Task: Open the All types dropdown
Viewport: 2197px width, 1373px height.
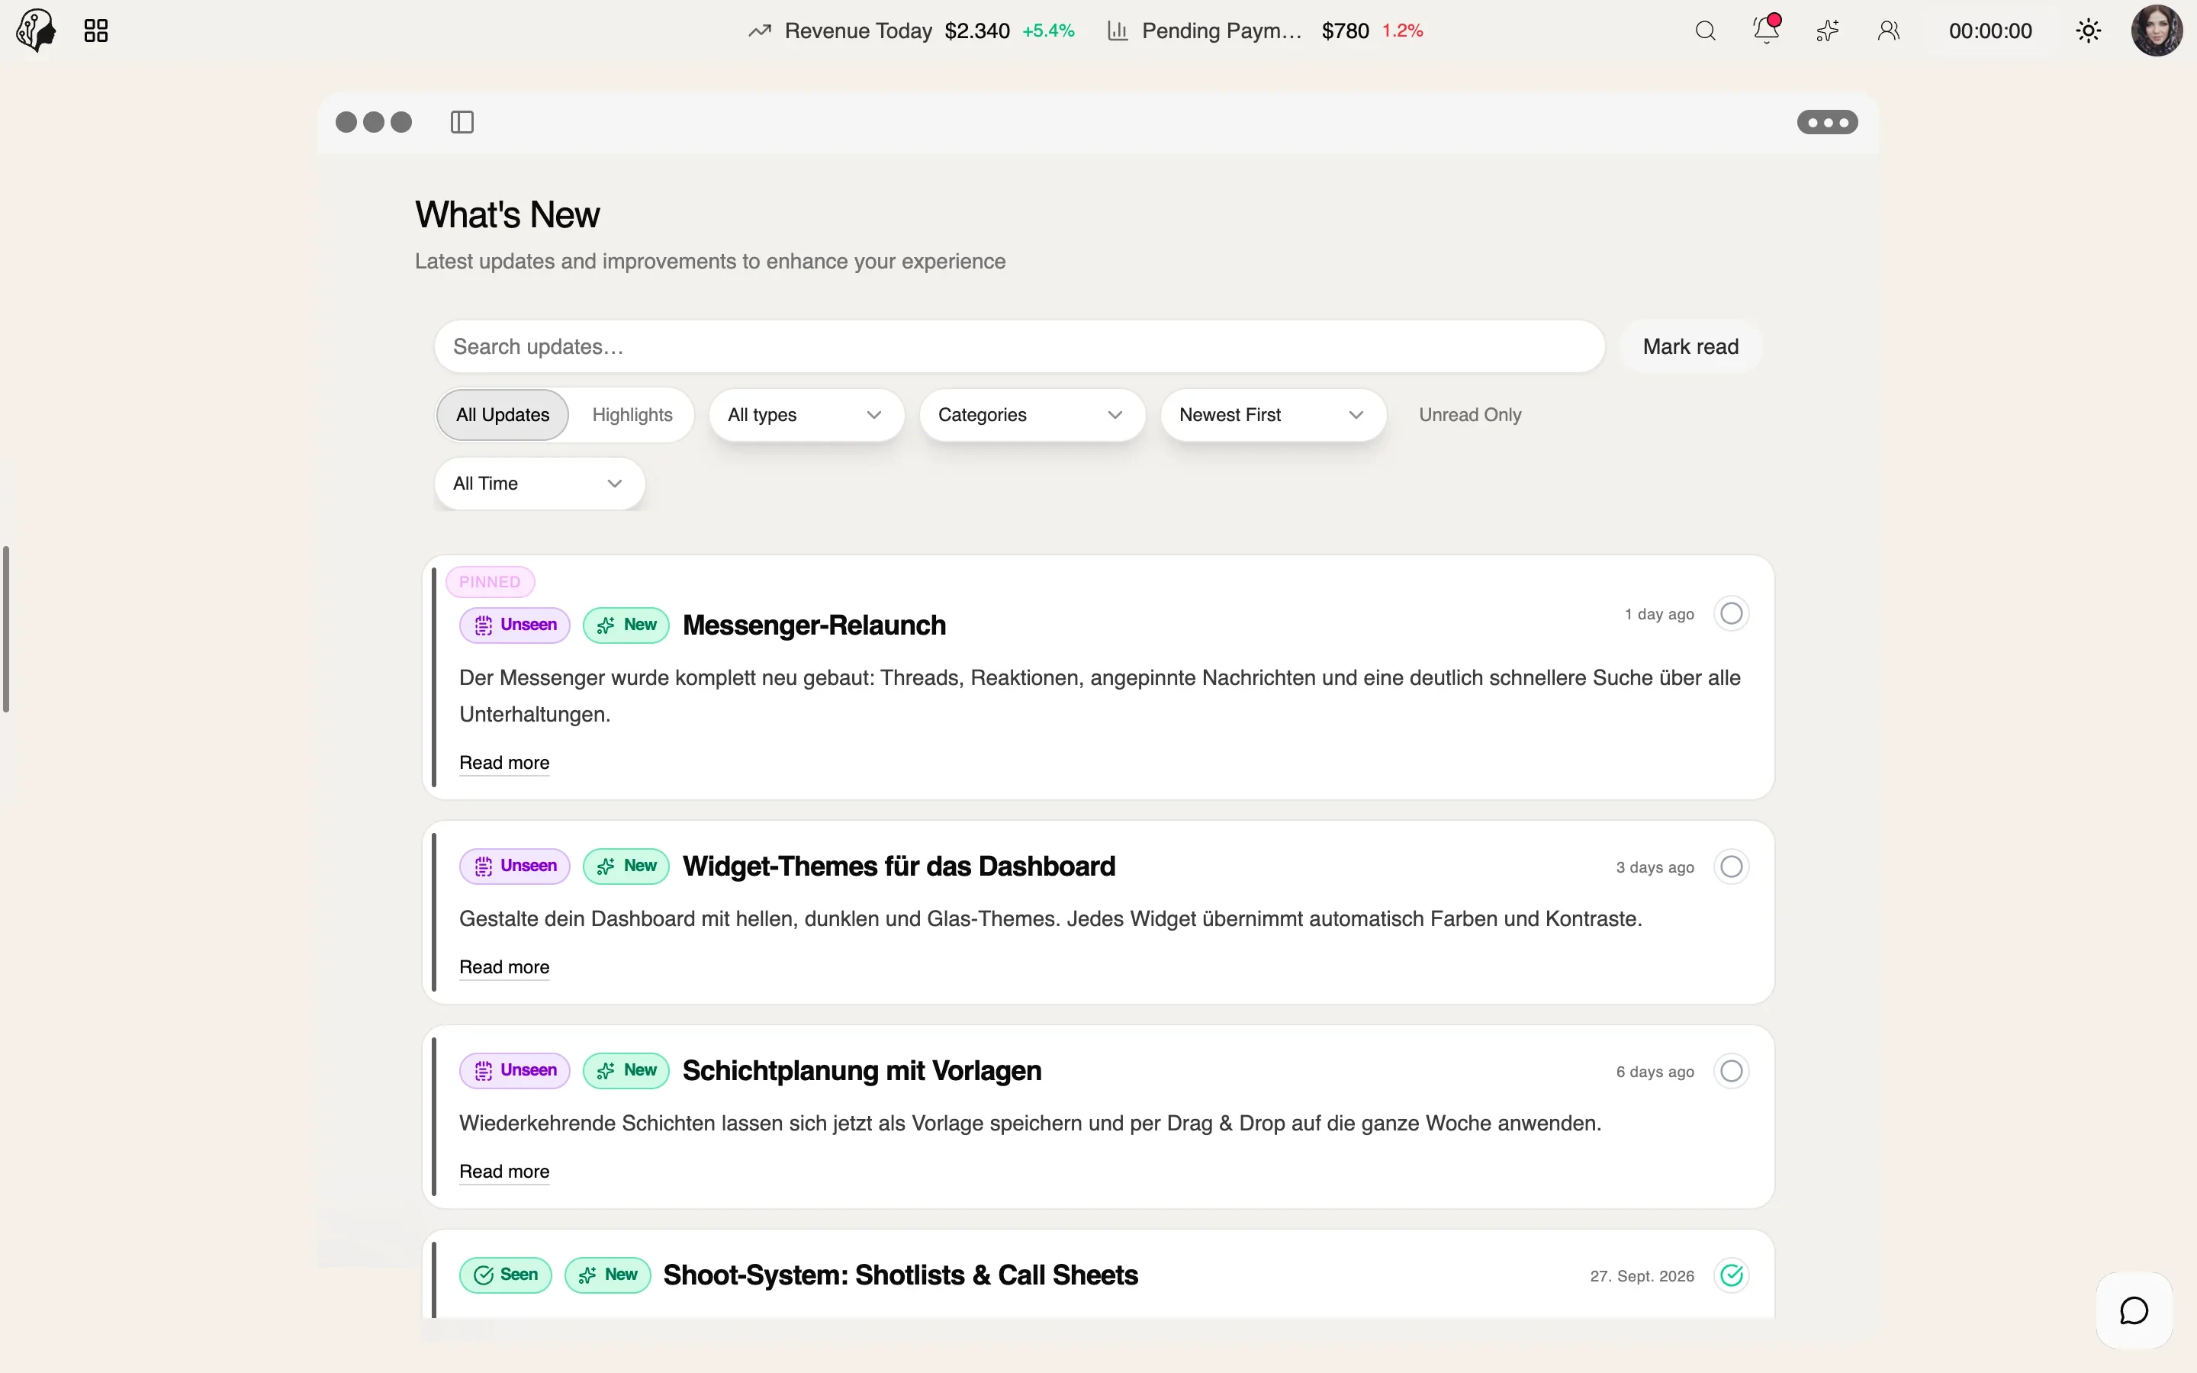Action: [x=806, y=415]
